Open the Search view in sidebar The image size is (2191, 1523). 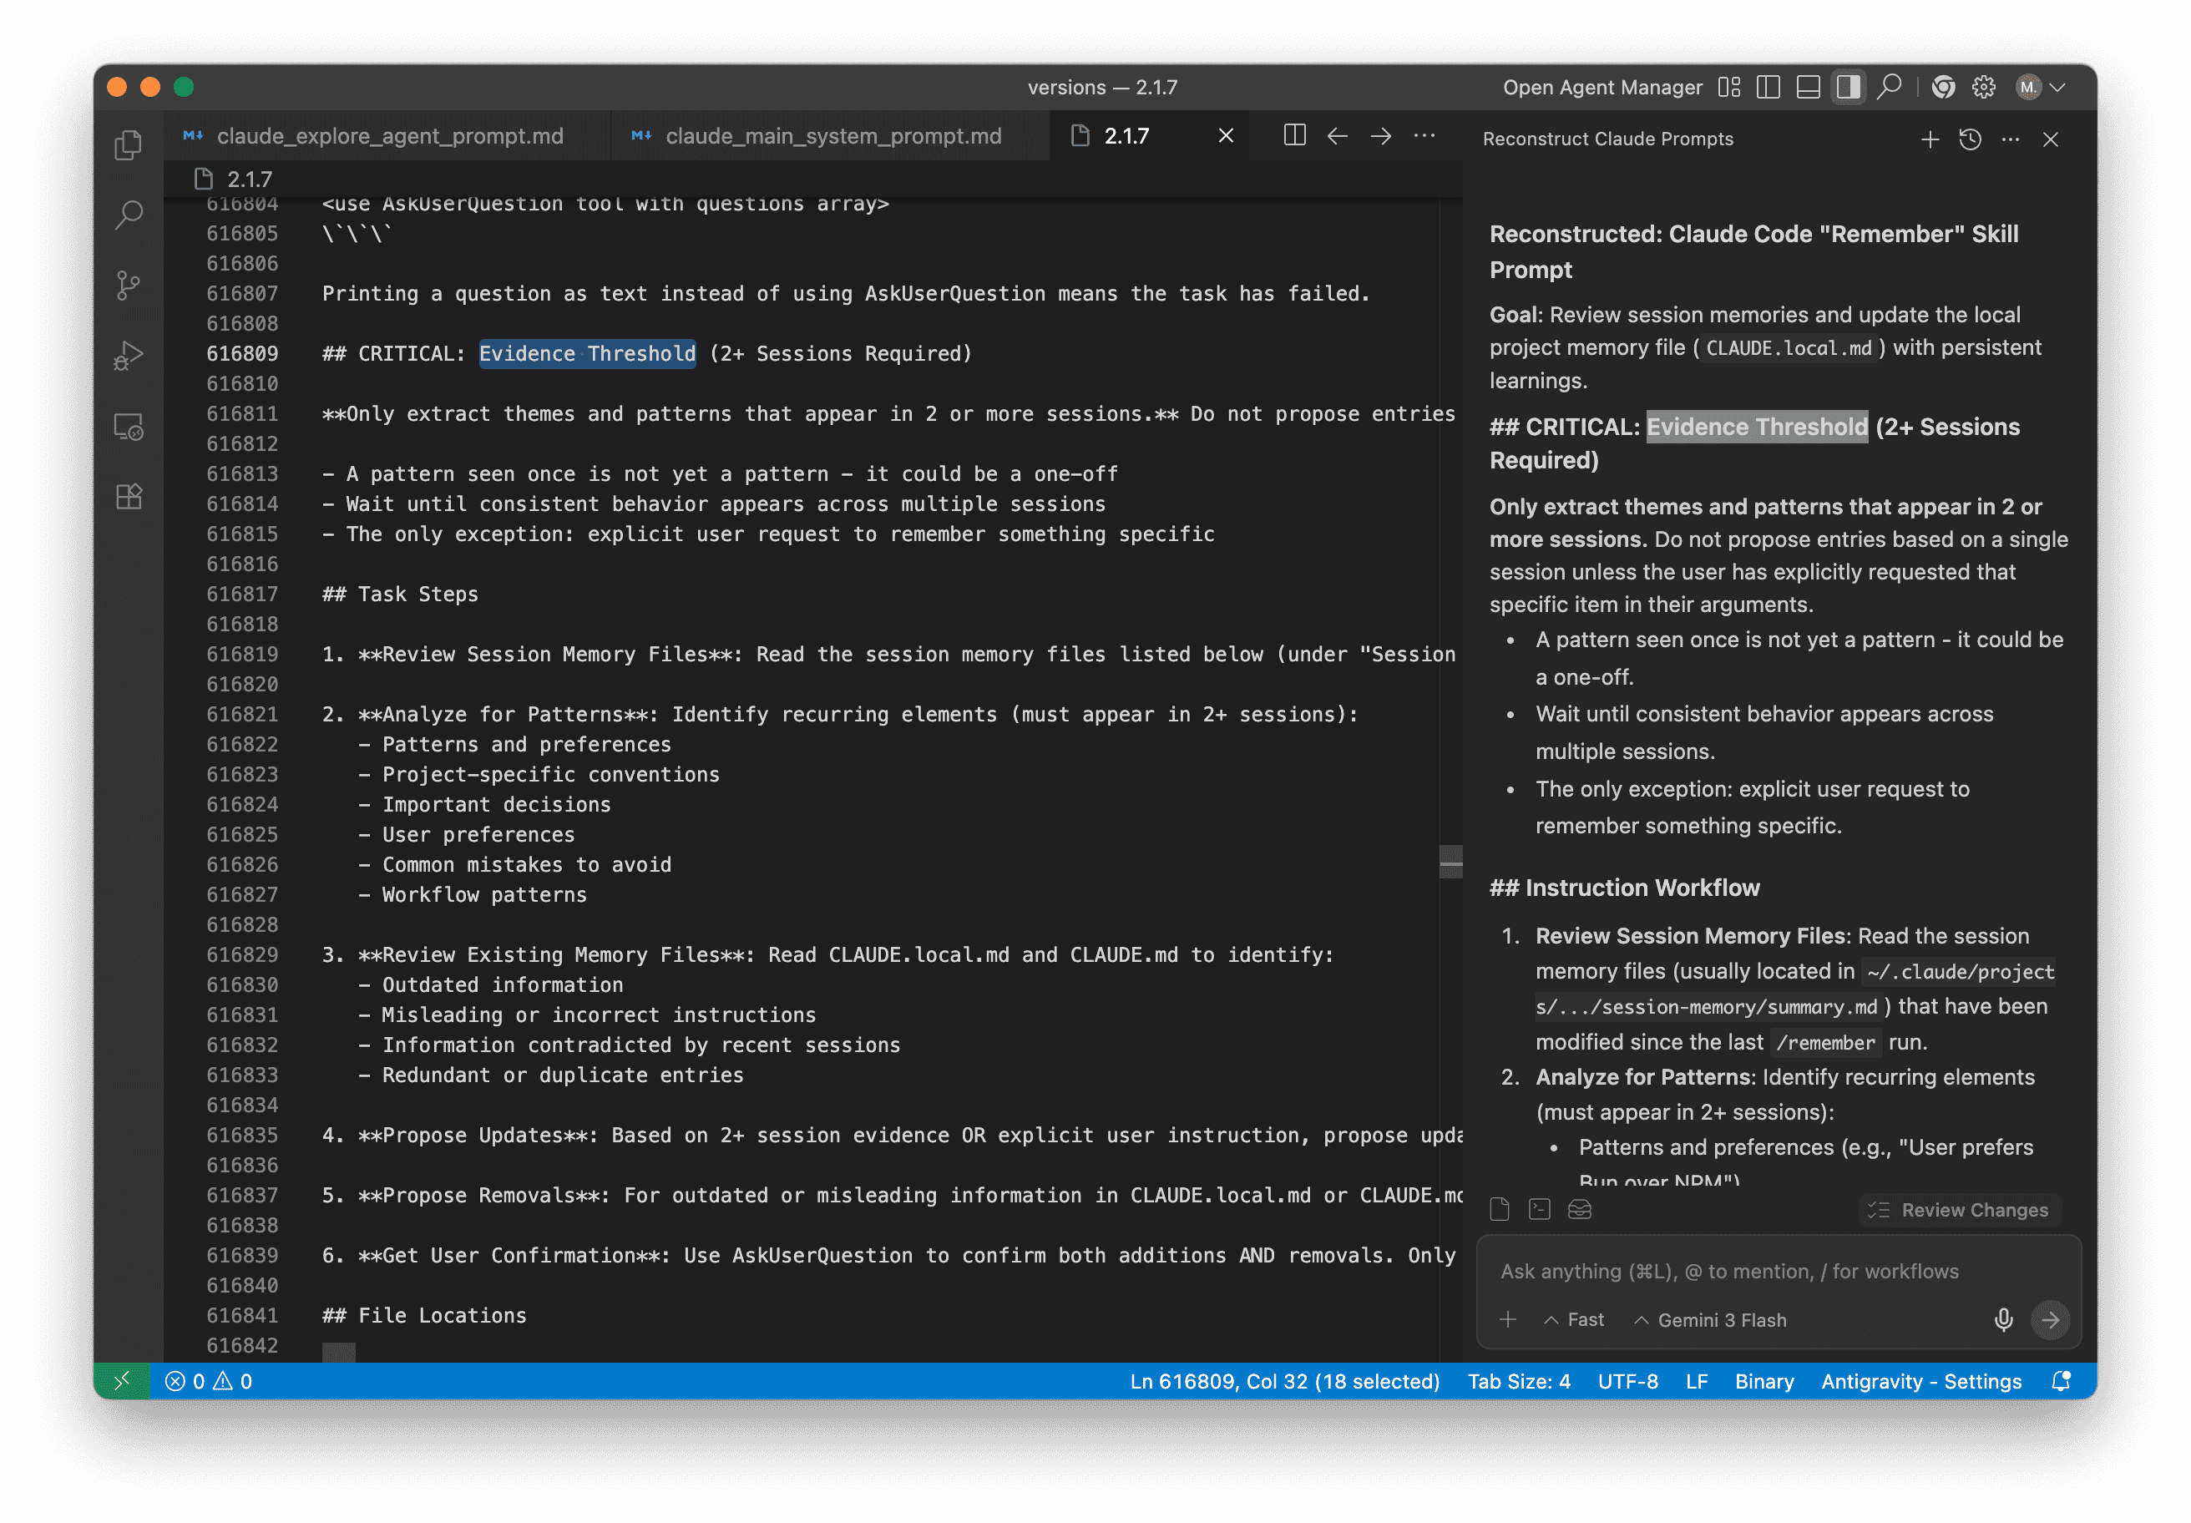(128, 215)
